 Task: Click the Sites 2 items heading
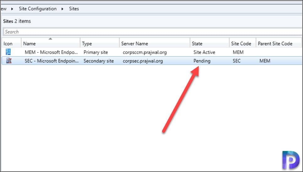pyautogui.click(x=17, y=21)
